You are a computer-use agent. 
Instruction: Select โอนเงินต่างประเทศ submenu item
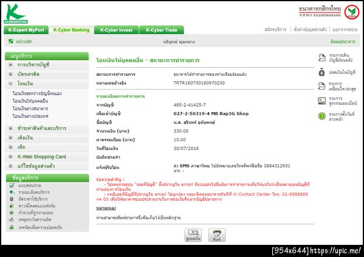click(30, 116)
